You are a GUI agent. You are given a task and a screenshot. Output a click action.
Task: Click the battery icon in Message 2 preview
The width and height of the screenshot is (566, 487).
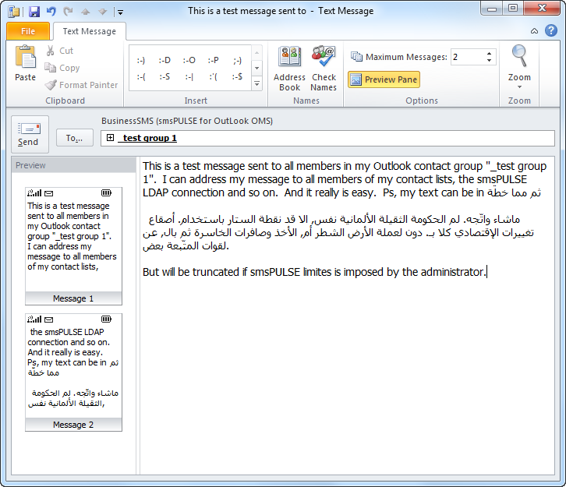point(106,319)
